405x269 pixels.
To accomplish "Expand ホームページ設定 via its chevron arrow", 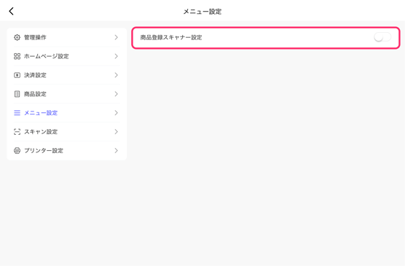I will tap(117, 56).
